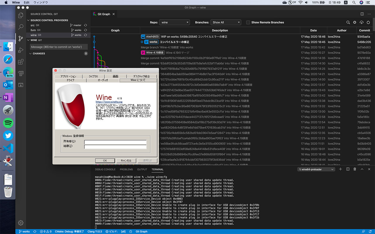375x234 pixels.
Task: Open Twitter from the Dock
Action: (x=8, y=136)
